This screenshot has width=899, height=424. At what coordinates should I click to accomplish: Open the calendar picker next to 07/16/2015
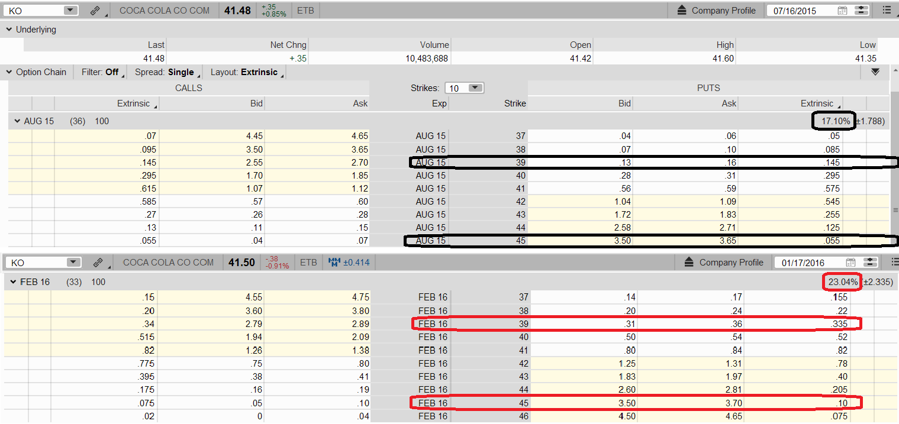[x=843, y=11]
